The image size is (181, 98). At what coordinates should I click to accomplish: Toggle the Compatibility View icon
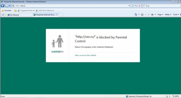click(x=132, y=6)
